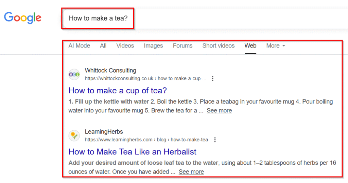Select the Images tab
The width and height of the screenshot is (348, 183).
153,46
